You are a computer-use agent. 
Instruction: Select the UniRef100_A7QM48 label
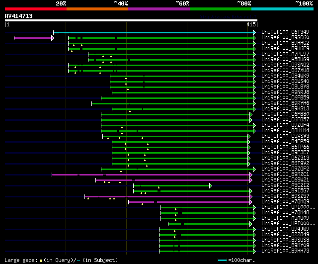point(285,213)
